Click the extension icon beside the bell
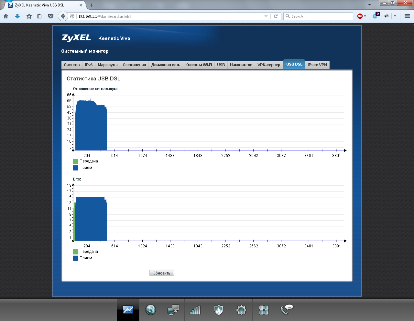Image resolution: width=414 pixels, height=321 pixels. [x=387, y=16]
